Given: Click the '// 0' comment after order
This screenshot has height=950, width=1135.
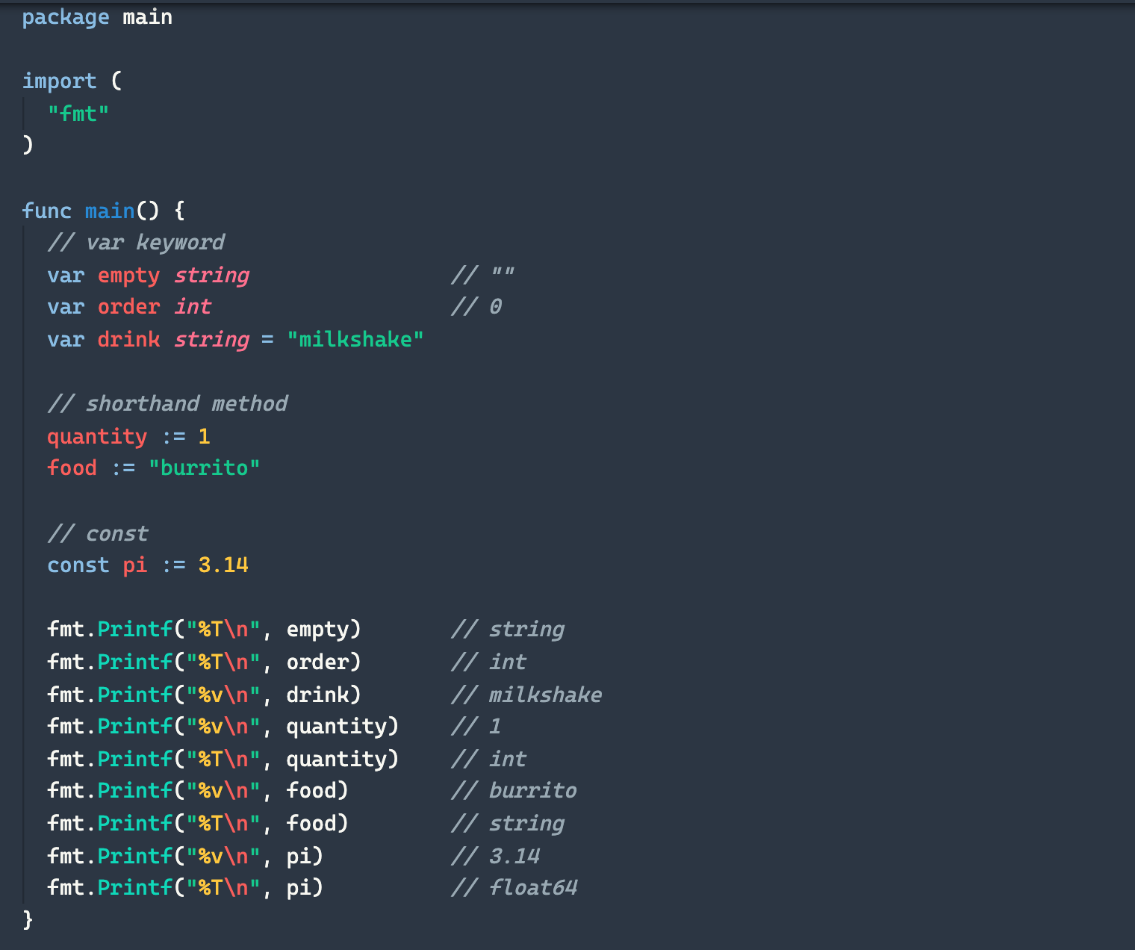Looking at the screenshot, I should [476, 307].
